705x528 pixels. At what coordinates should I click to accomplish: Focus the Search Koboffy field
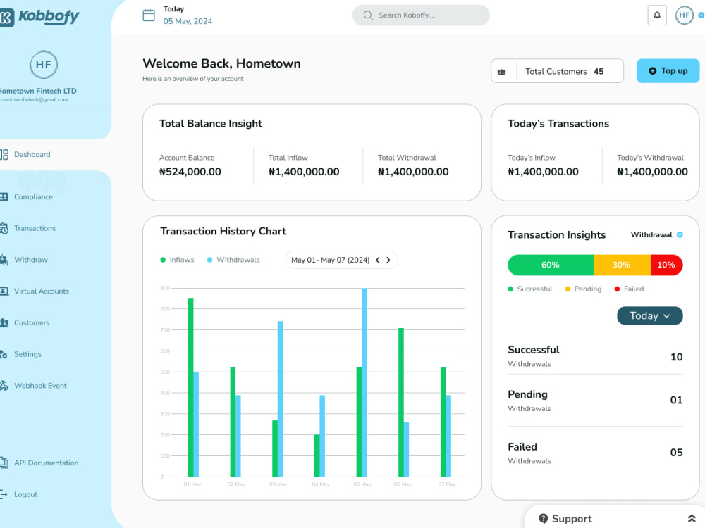pyautogui.click(x=421, y=15)
